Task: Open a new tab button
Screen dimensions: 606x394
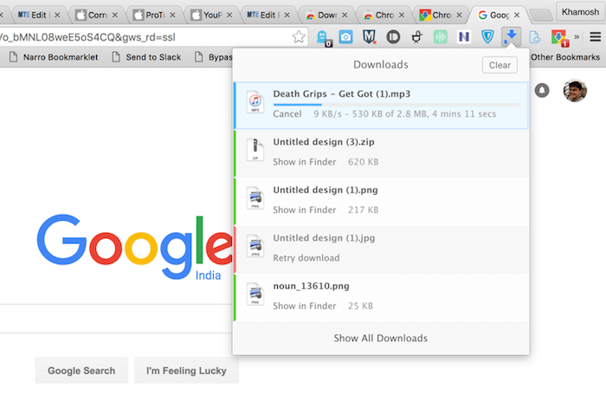Action: click(x=541, y=16)
